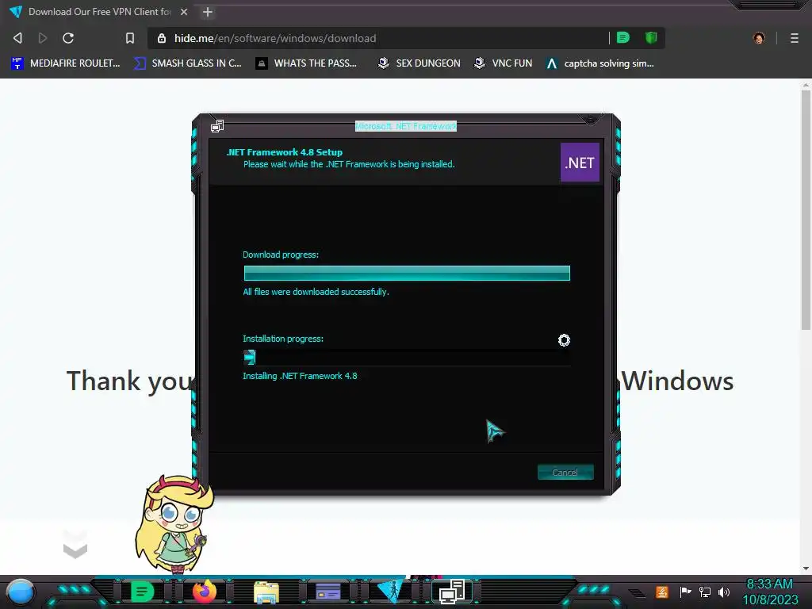Open the SEX DUNGEON bookmark

[x=419, y=63]
